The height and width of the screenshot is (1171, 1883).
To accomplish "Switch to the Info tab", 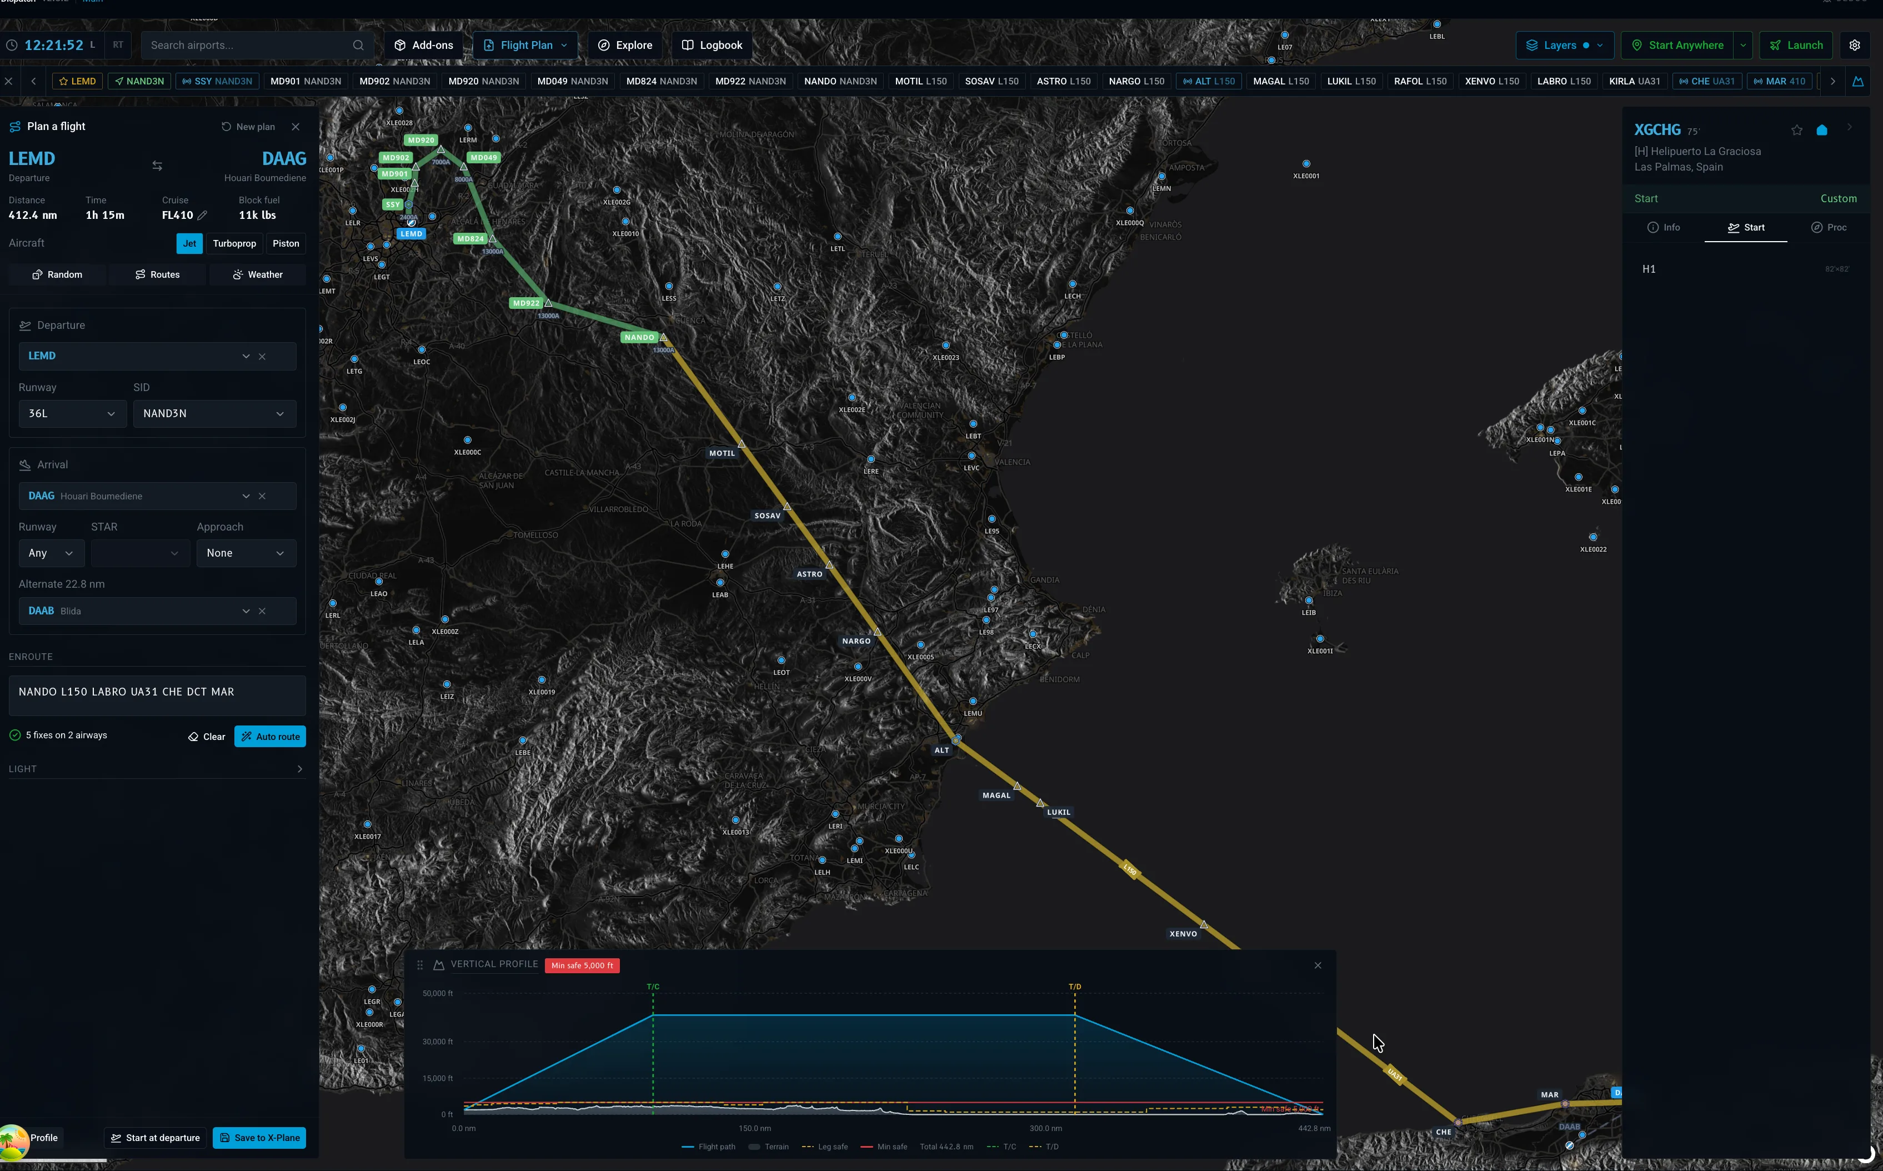I will [x=1663, y=228].
